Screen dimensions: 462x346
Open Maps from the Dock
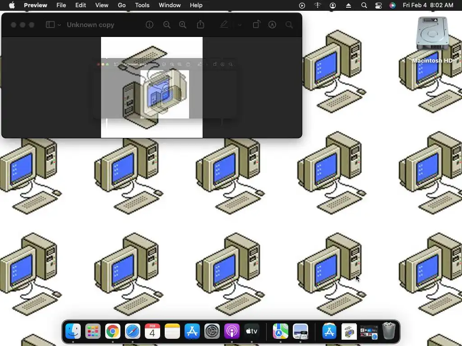point(281,331)
